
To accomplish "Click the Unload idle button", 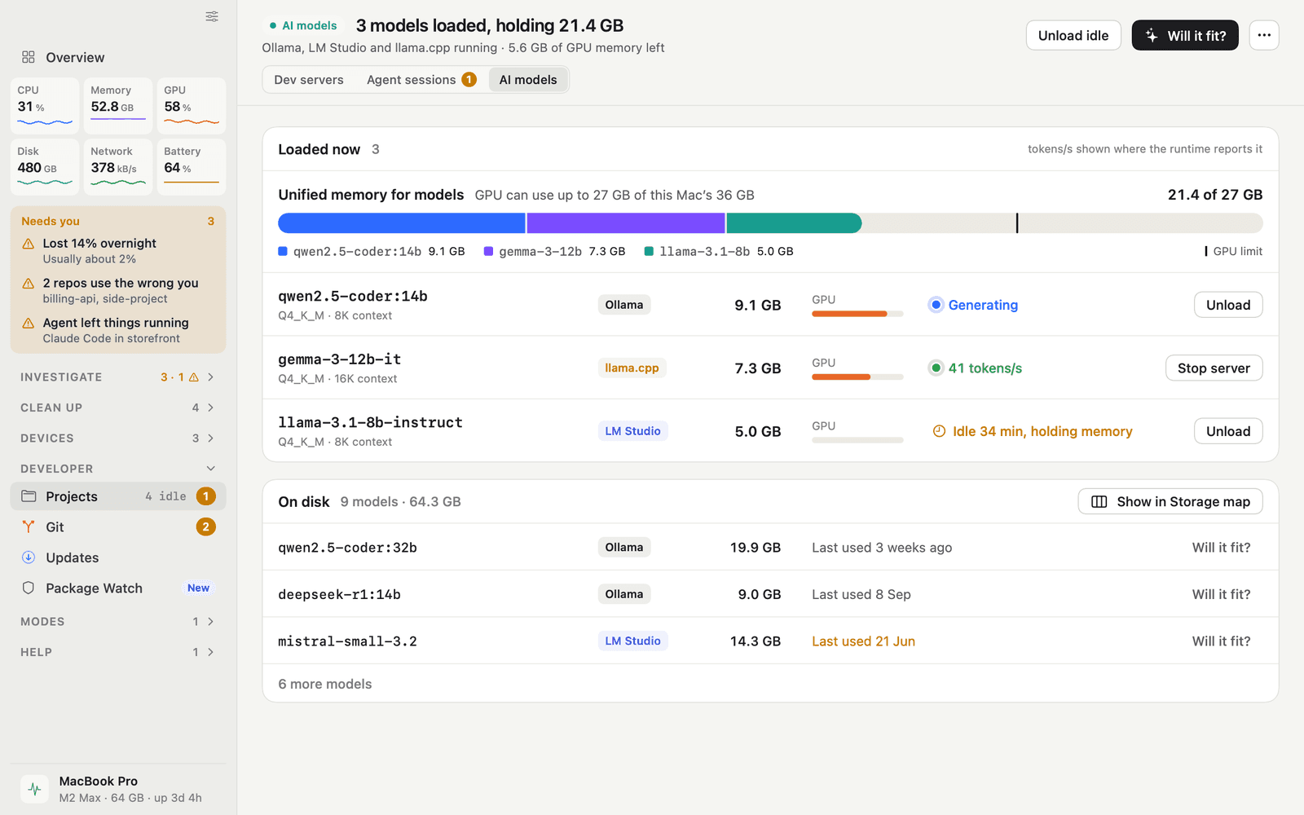I will 1073,35.
